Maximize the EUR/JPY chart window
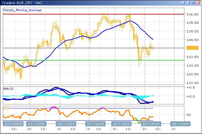202x134 pixels. pyautogui.click(x=193, y=2)
